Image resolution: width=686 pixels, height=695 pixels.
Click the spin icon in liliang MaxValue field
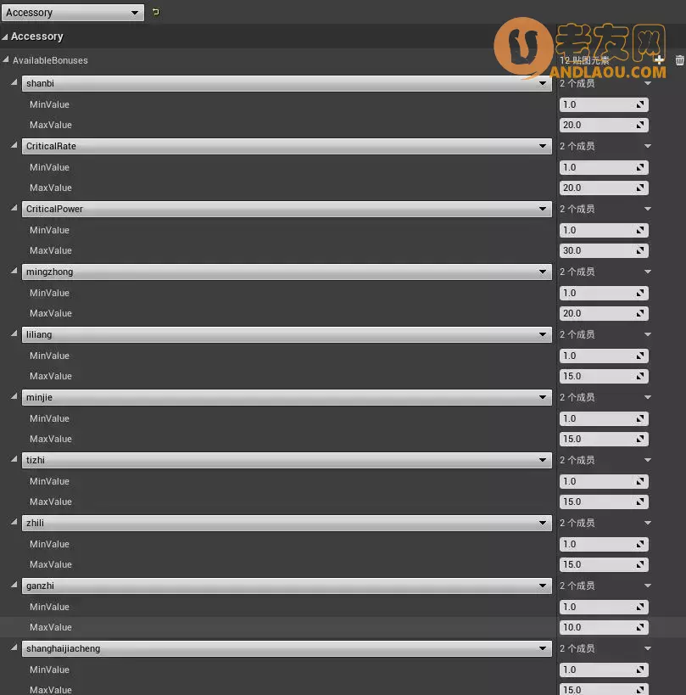[x=641, y=376]
